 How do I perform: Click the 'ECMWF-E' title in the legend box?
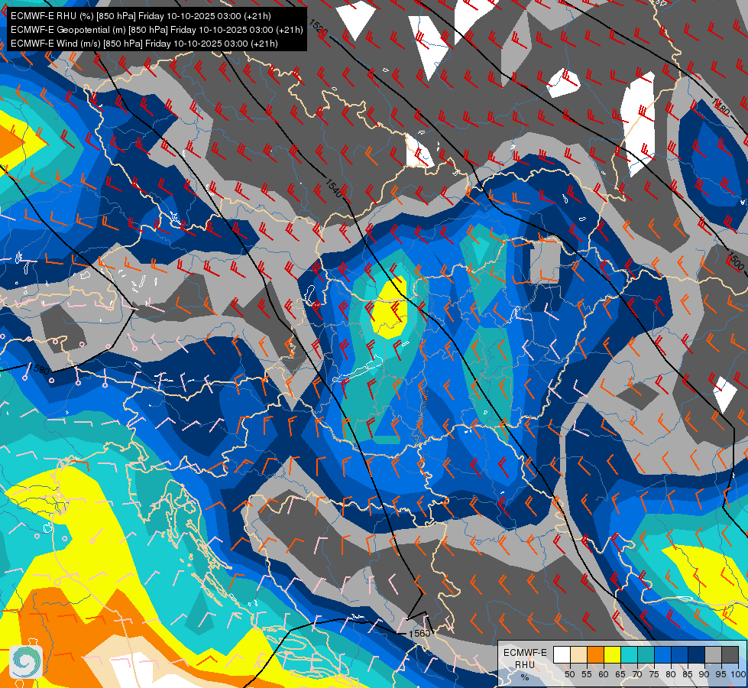click(x=525, y=653)
